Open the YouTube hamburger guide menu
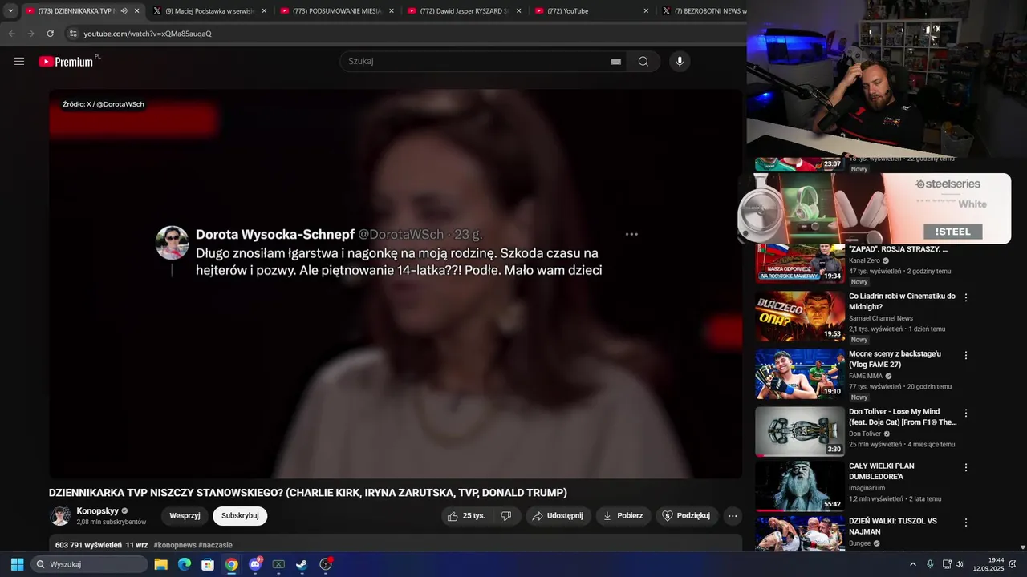The image size is (1027, 577). [x=19, y=61]
